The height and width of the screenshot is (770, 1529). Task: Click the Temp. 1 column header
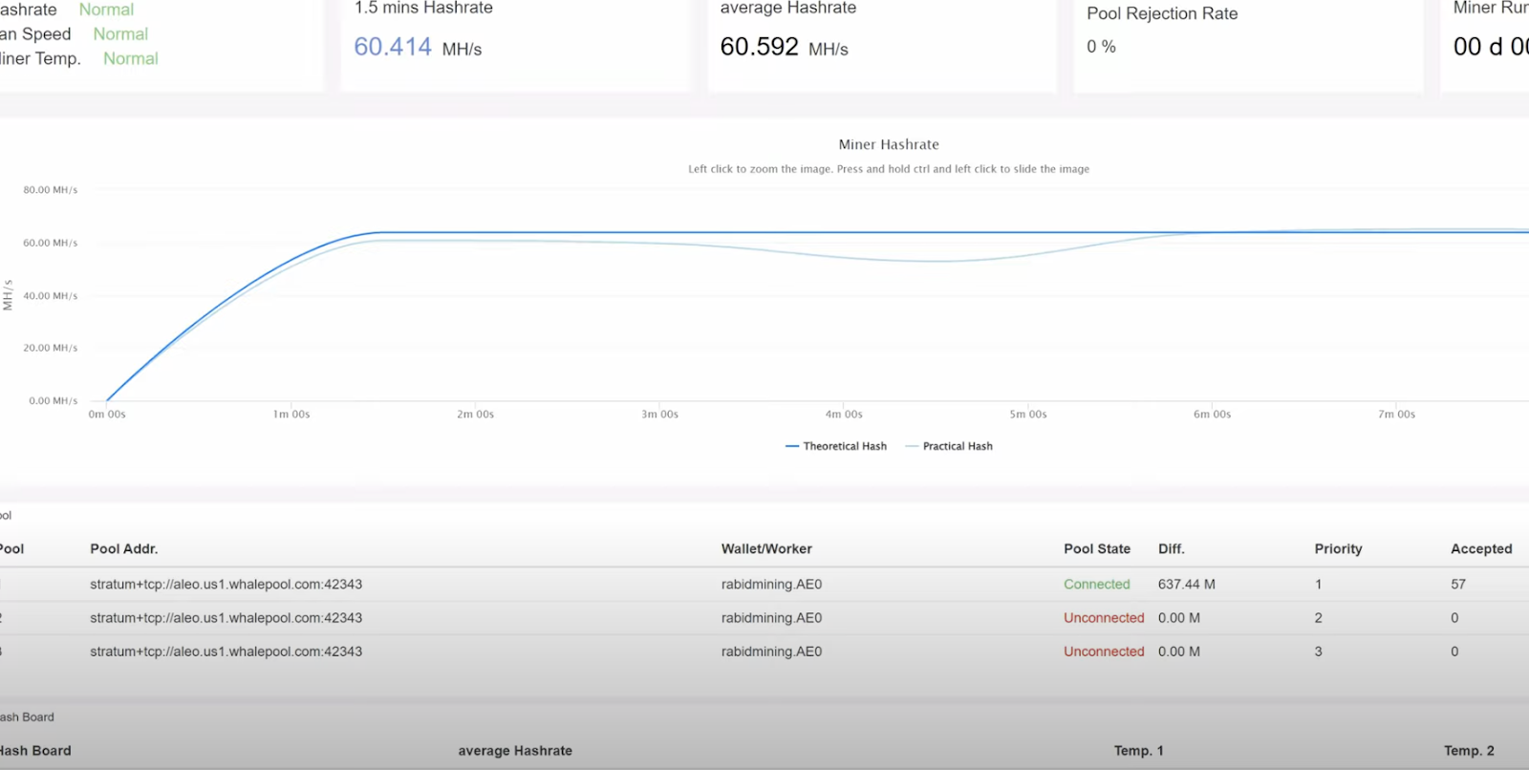click(x=1138, y=751)
